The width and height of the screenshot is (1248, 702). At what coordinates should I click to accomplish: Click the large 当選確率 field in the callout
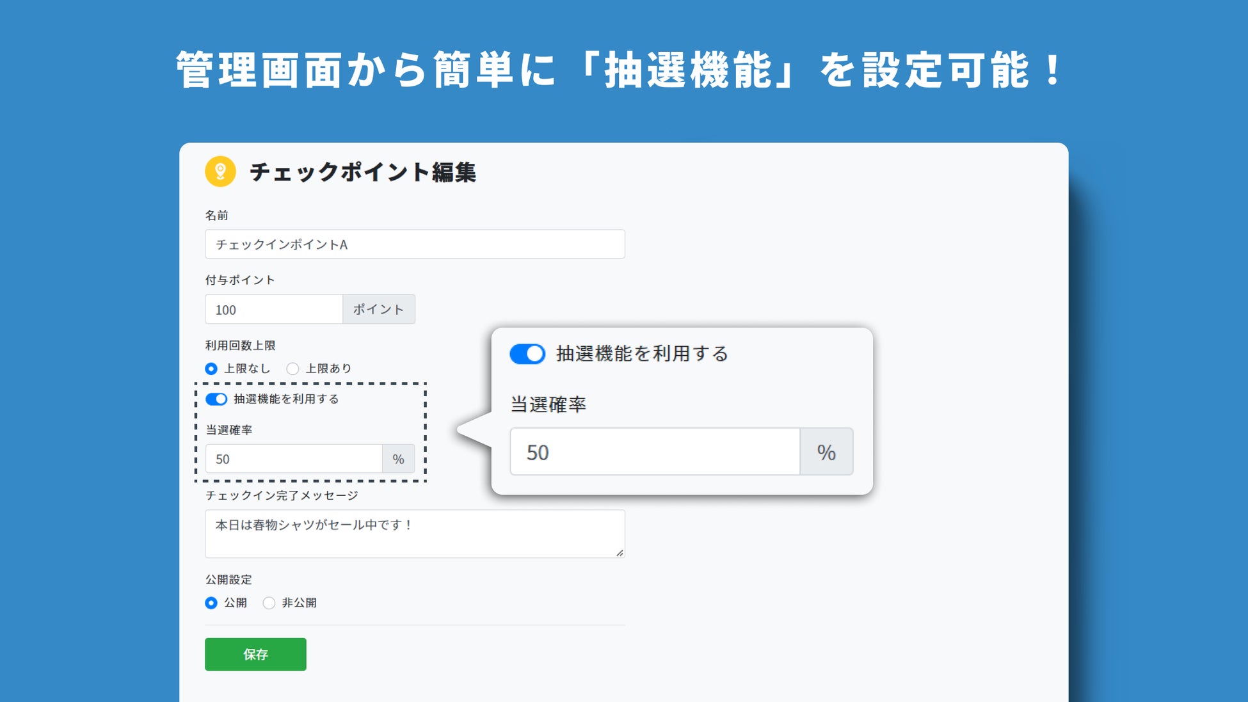(x=654, y=452)
